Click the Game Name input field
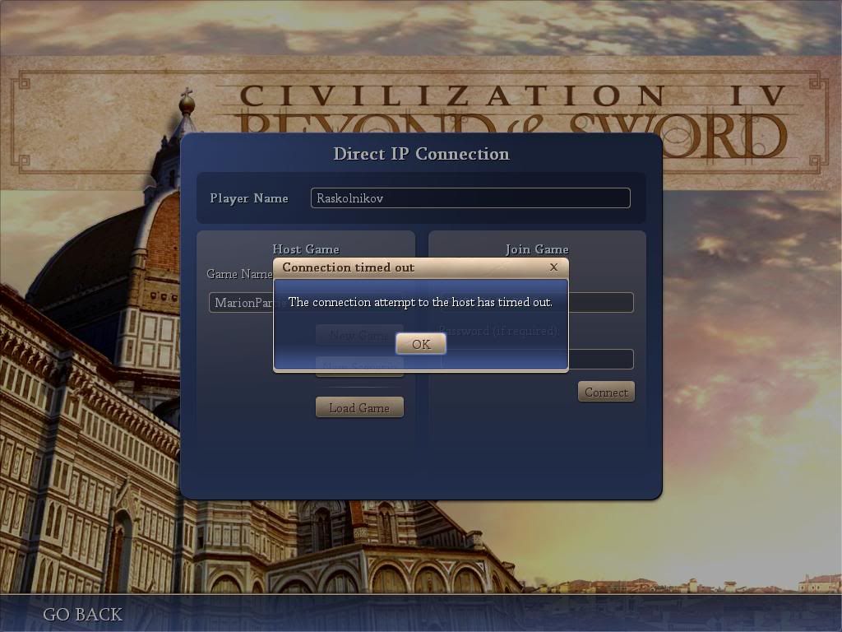 coord(241,303)
